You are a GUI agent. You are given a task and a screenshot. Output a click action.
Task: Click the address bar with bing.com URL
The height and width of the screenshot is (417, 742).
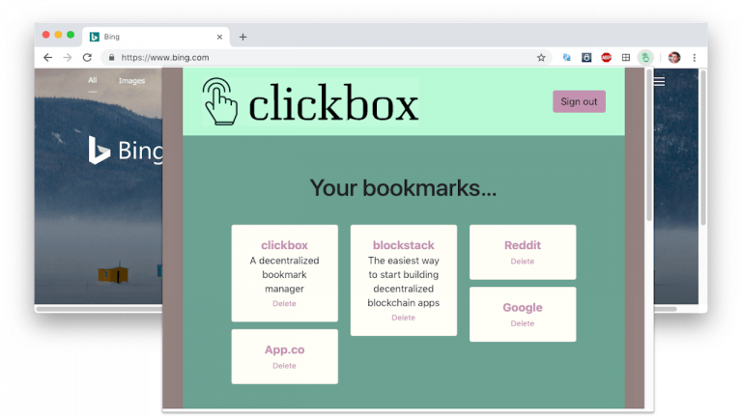pos(327,58)
